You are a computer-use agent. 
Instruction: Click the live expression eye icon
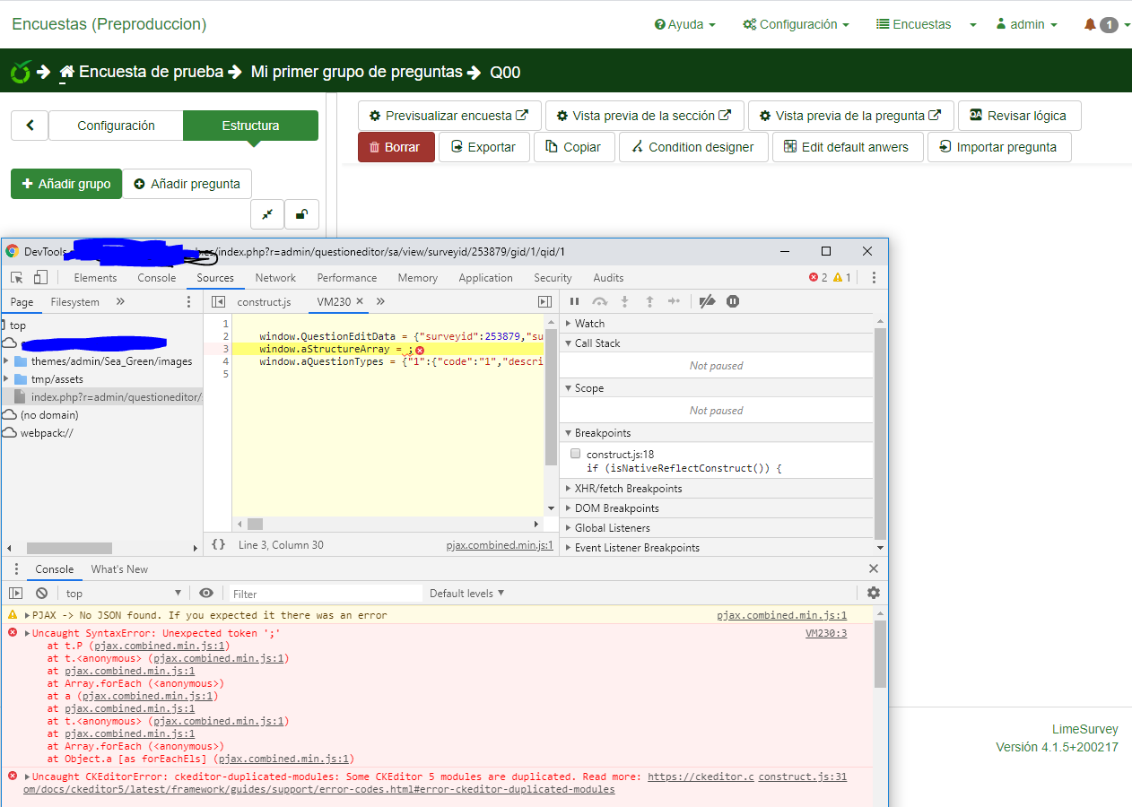206,593
